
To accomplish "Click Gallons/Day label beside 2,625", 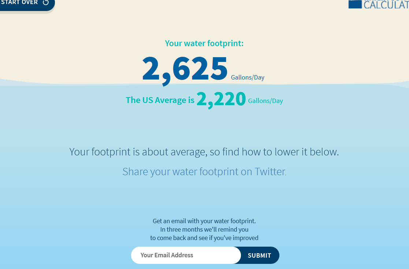I will click(248, 78).
